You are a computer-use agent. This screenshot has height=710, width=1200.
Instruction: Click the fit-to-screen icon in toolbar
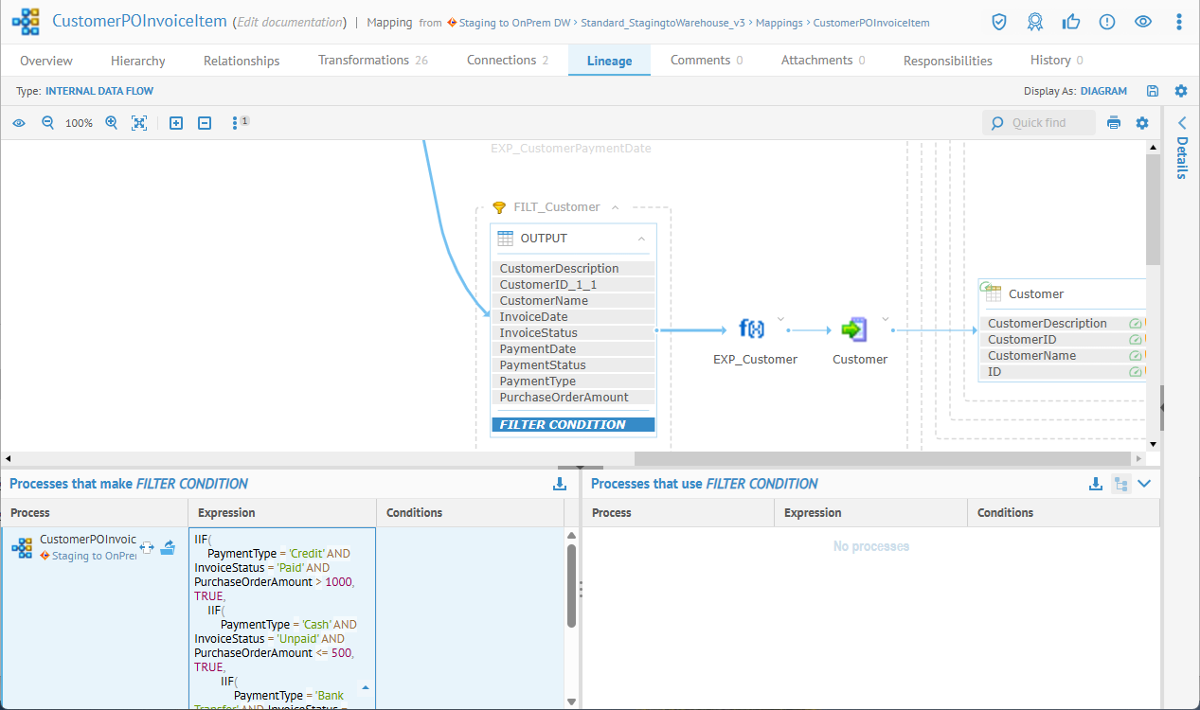click(x=139, y=123)
